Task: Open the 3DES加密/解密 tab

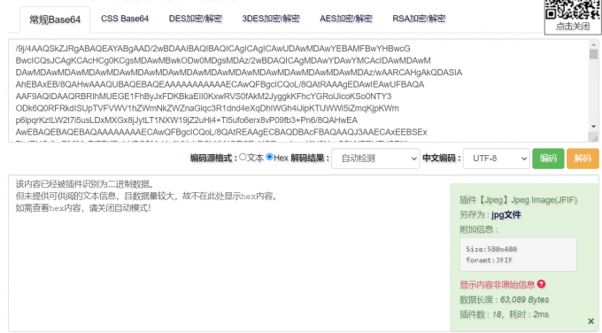Action: (271, 19)
